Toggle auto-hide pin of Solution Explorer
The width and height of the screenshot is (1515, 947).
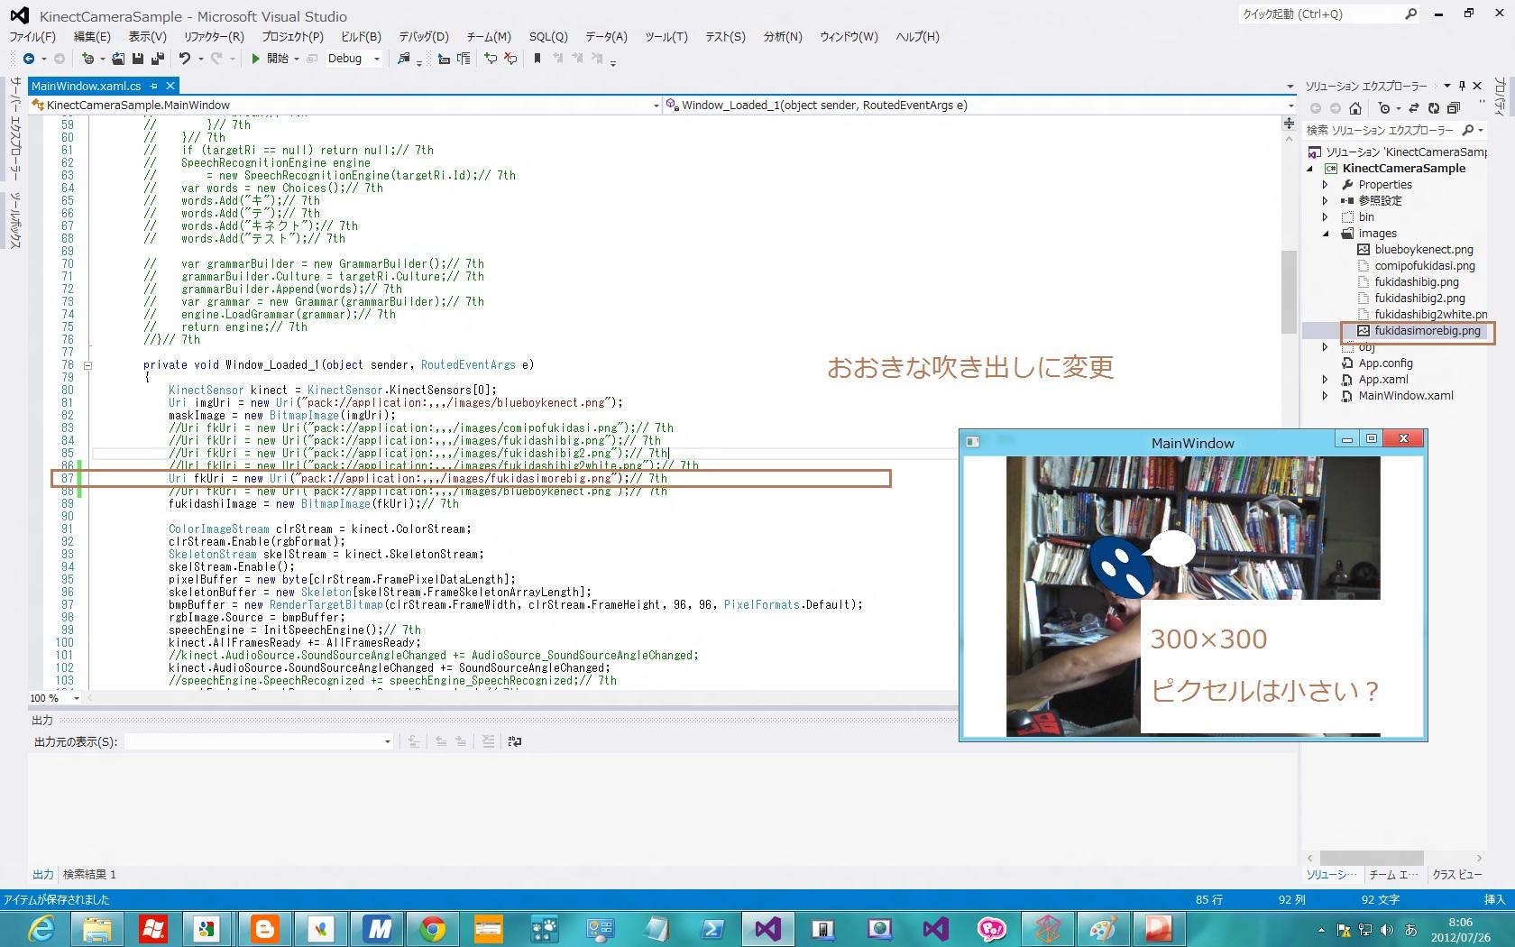pyautogui.click(x=1462, y=86)
